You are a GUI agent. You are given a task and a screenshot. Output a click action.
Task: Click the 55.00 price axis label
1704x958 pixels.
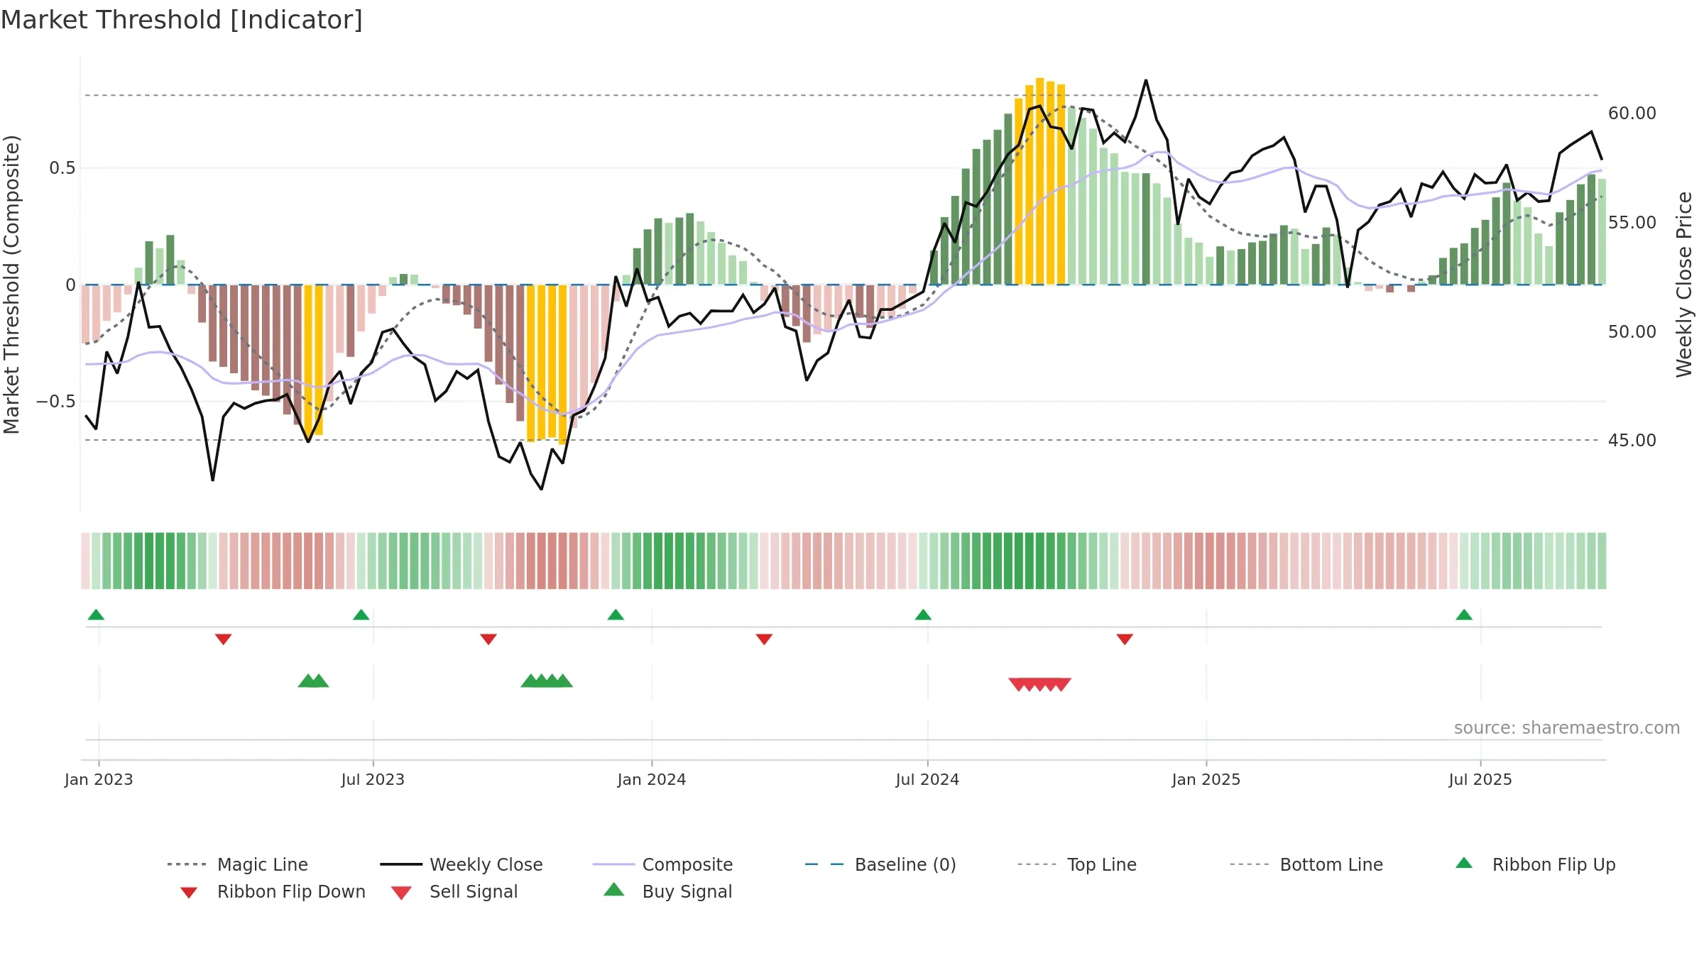tap(1632, 223)
